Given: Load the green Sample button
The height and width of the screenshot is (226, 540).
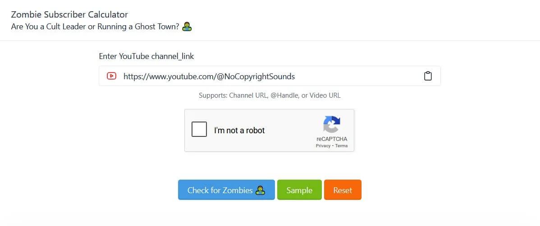Looking at the screenshot, I should coord(299,190).
